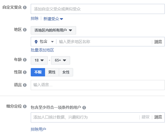Click info icon beside 地区 label
Image resolution: width=168 pixels, height=132 pixels.
click(x=25, y=30)
